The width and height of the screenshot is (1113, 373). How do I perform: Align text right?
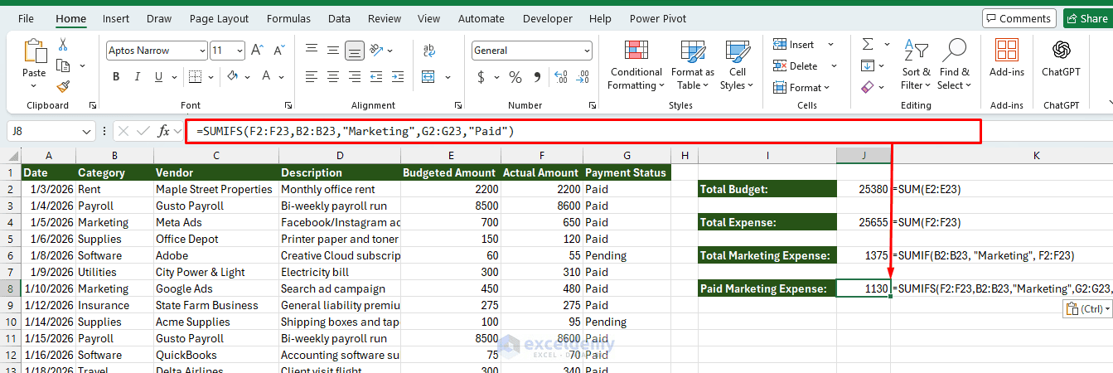coord(355,77)
